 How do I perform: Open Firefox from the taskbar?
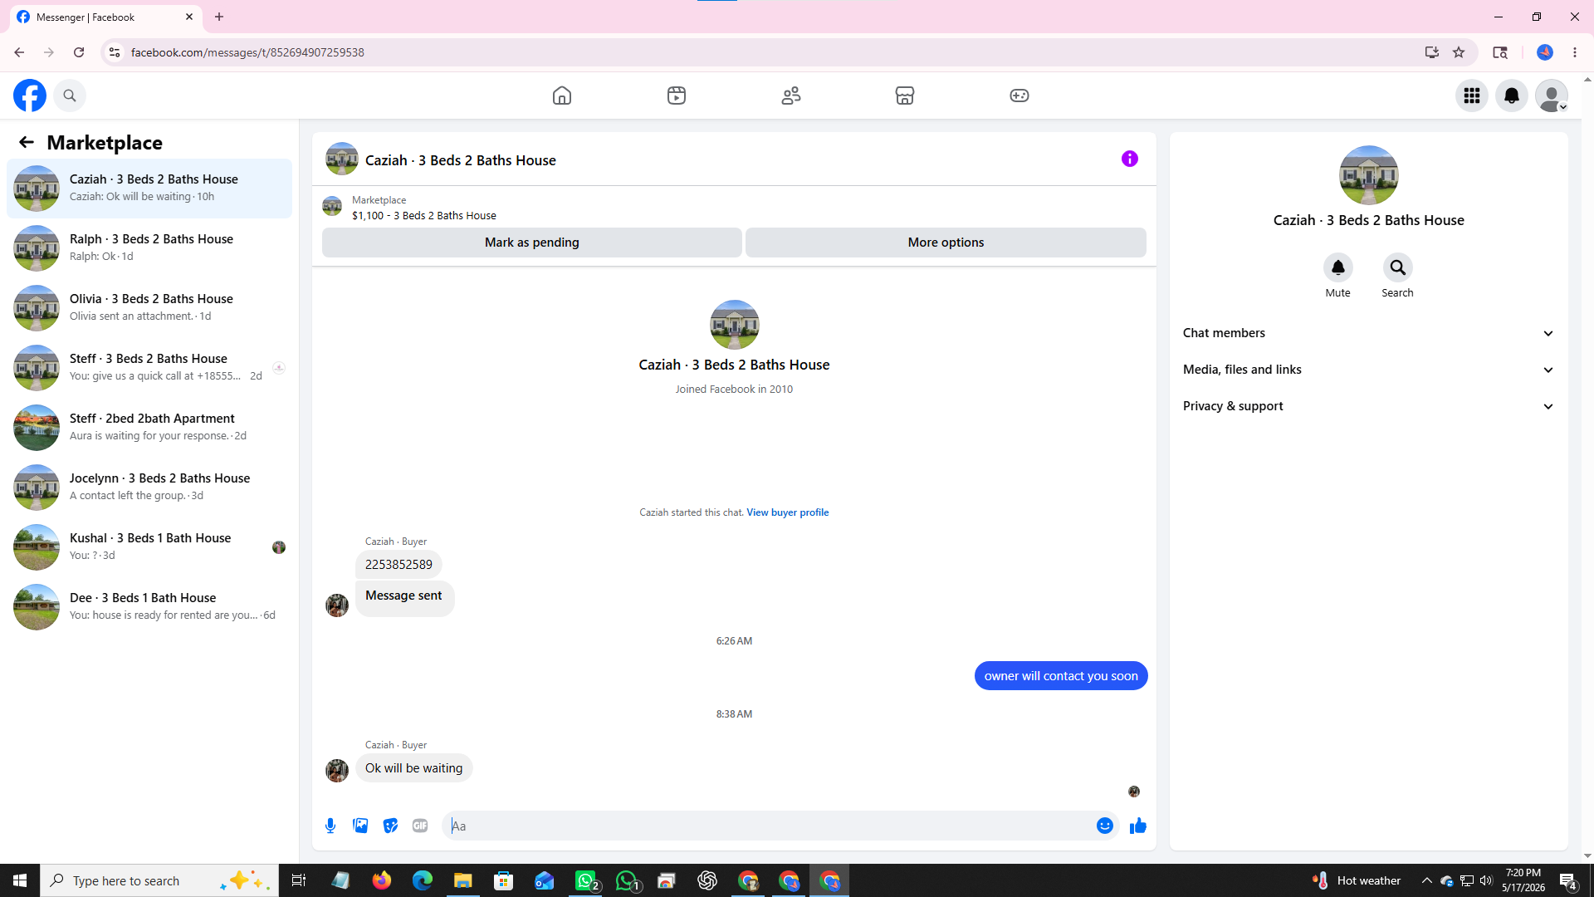point(382,880)
